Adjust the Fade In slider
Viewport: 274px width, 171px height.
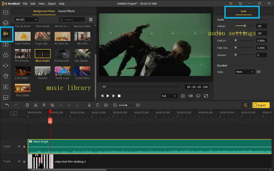tap(245, 40)
